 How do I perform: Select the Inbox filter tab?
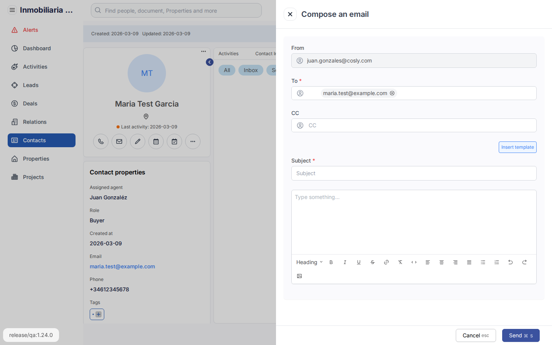click(x=251, y=70)
